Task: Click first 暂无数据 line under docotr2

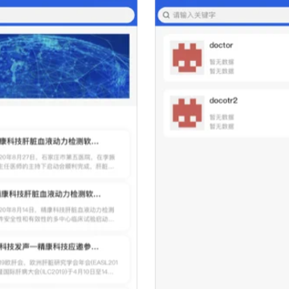Action: [x=222, y=117]
